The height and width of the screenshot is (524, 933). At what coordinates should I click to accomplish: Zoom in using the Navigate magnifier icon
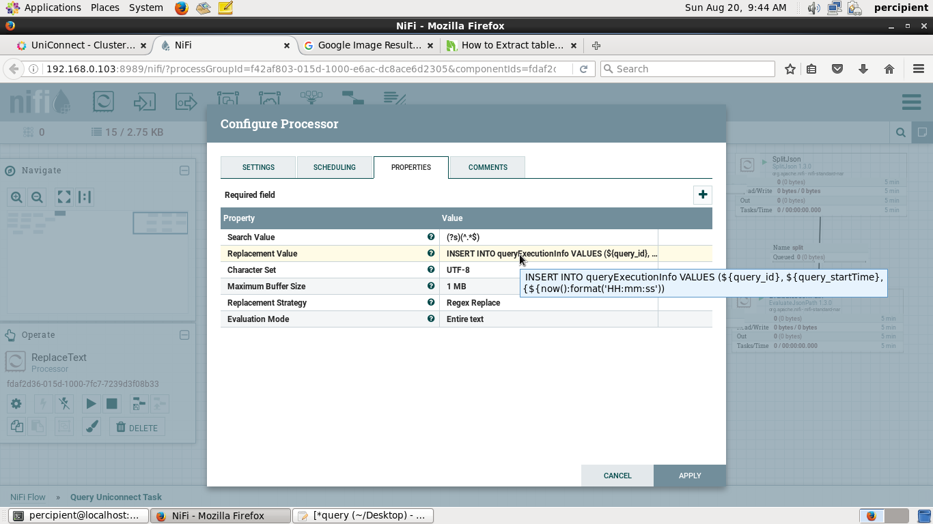click(16, 197)
